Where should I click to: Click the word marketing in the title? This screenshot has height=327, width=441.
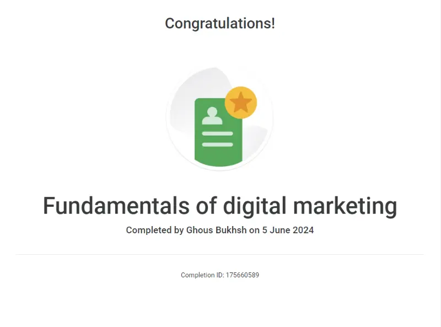point(345,206)
